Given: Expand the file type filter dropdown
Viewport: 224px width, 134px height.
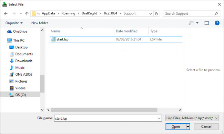Looking at the screenshot, I should coord(192,118).
